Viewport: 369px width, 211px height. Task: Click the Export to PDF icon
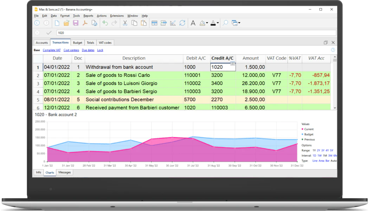85,23
